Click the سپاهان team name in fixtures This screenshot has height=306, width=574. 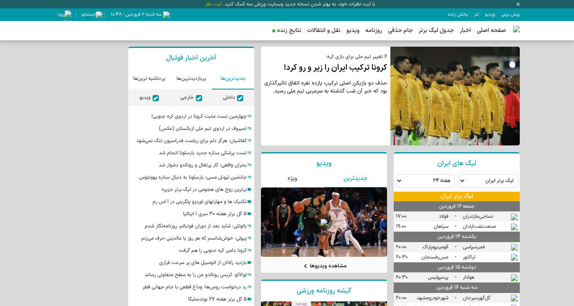[x=441, y=227]
